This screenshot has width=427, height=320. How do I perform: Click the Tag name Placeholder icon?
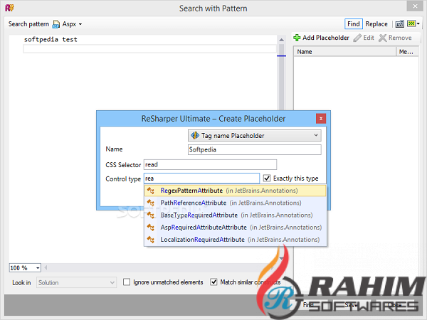tap(195, 135)
